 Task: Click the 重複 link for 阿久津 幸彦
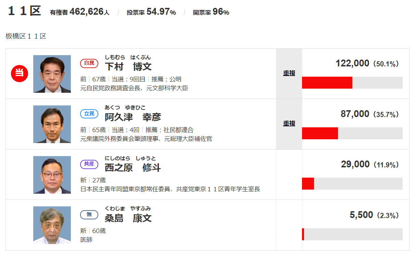tap(289, 123)
